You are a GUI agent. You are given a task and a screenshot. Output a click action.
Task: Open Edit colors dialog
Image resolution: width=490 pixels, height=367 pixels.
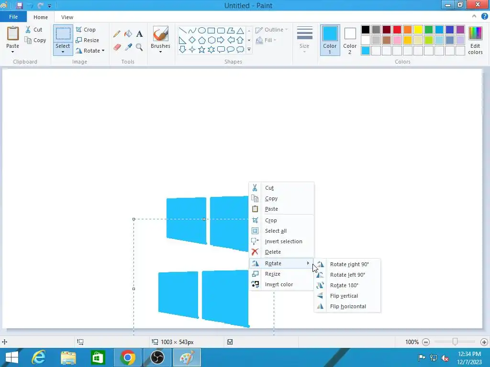click(x=475, y=41)
